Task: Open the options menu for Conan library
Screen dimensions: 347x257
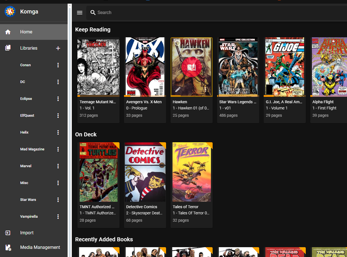Action: tap(58, 65)
